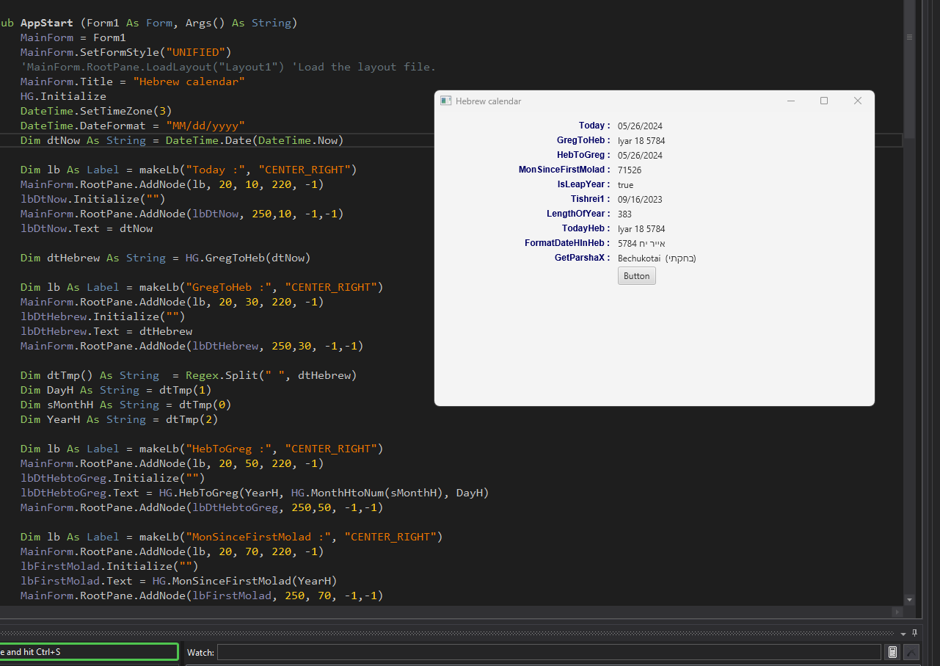Click the vertical scrollbar thumb in code editor
This screenshot has width=940, height=666.
click(910, 68)
